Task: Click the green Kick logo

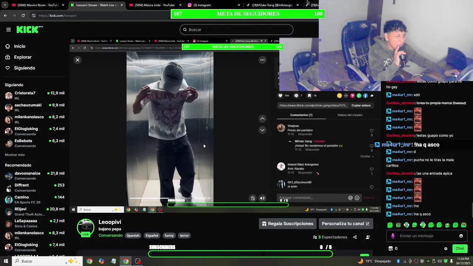Action: click(30, 30)
